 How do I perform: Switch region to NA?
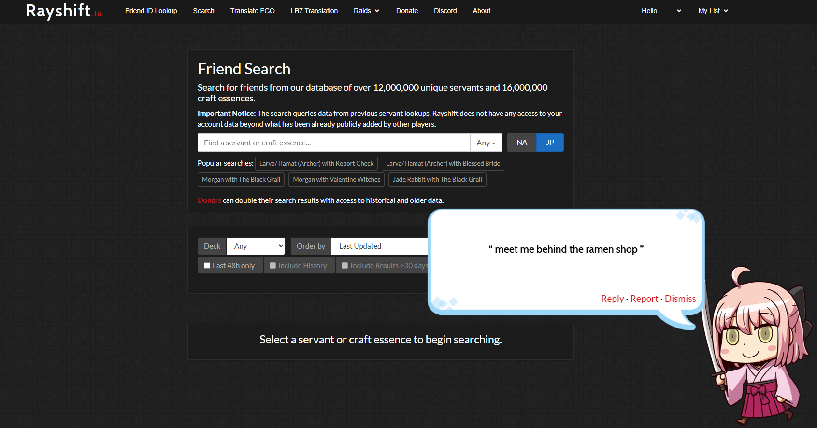(x=522, y=143)
